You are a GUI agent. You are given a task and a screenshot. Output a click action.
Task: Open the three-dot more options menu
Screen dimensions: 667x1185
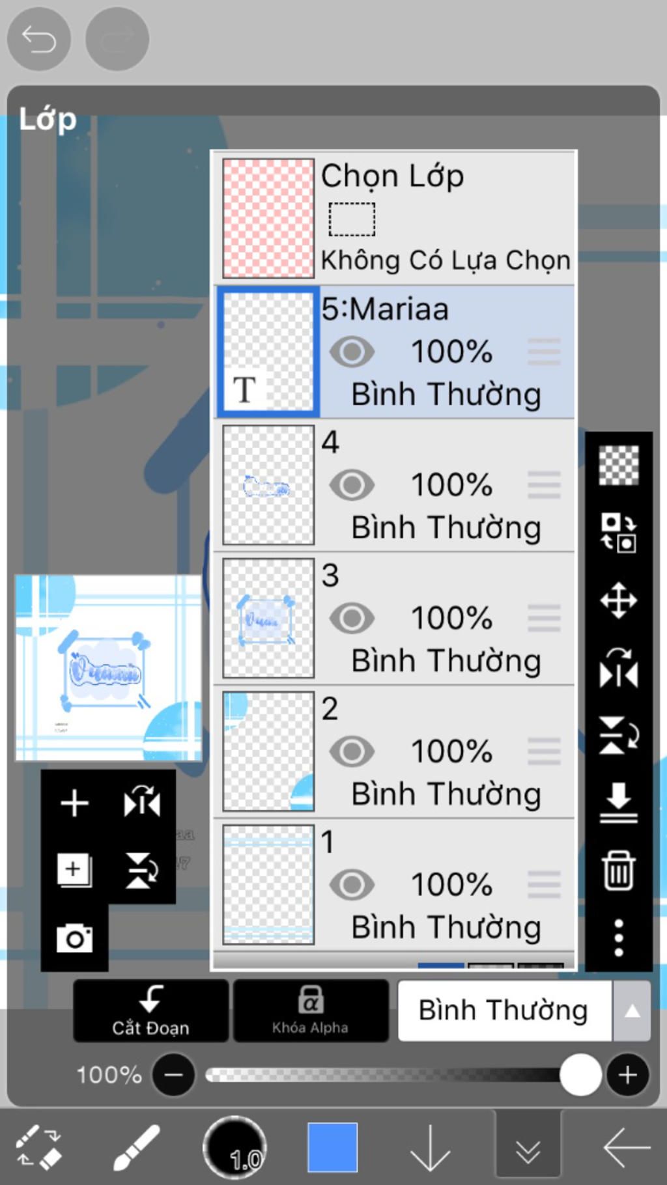click(x=618, y=938)
